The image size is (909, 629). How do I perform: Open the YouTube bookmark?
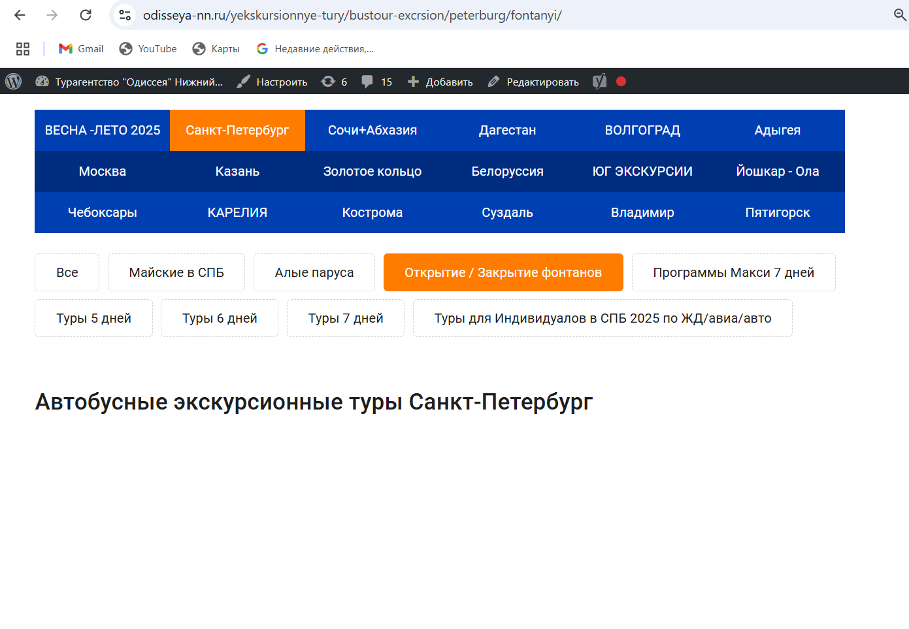click(x=148, y=49)
